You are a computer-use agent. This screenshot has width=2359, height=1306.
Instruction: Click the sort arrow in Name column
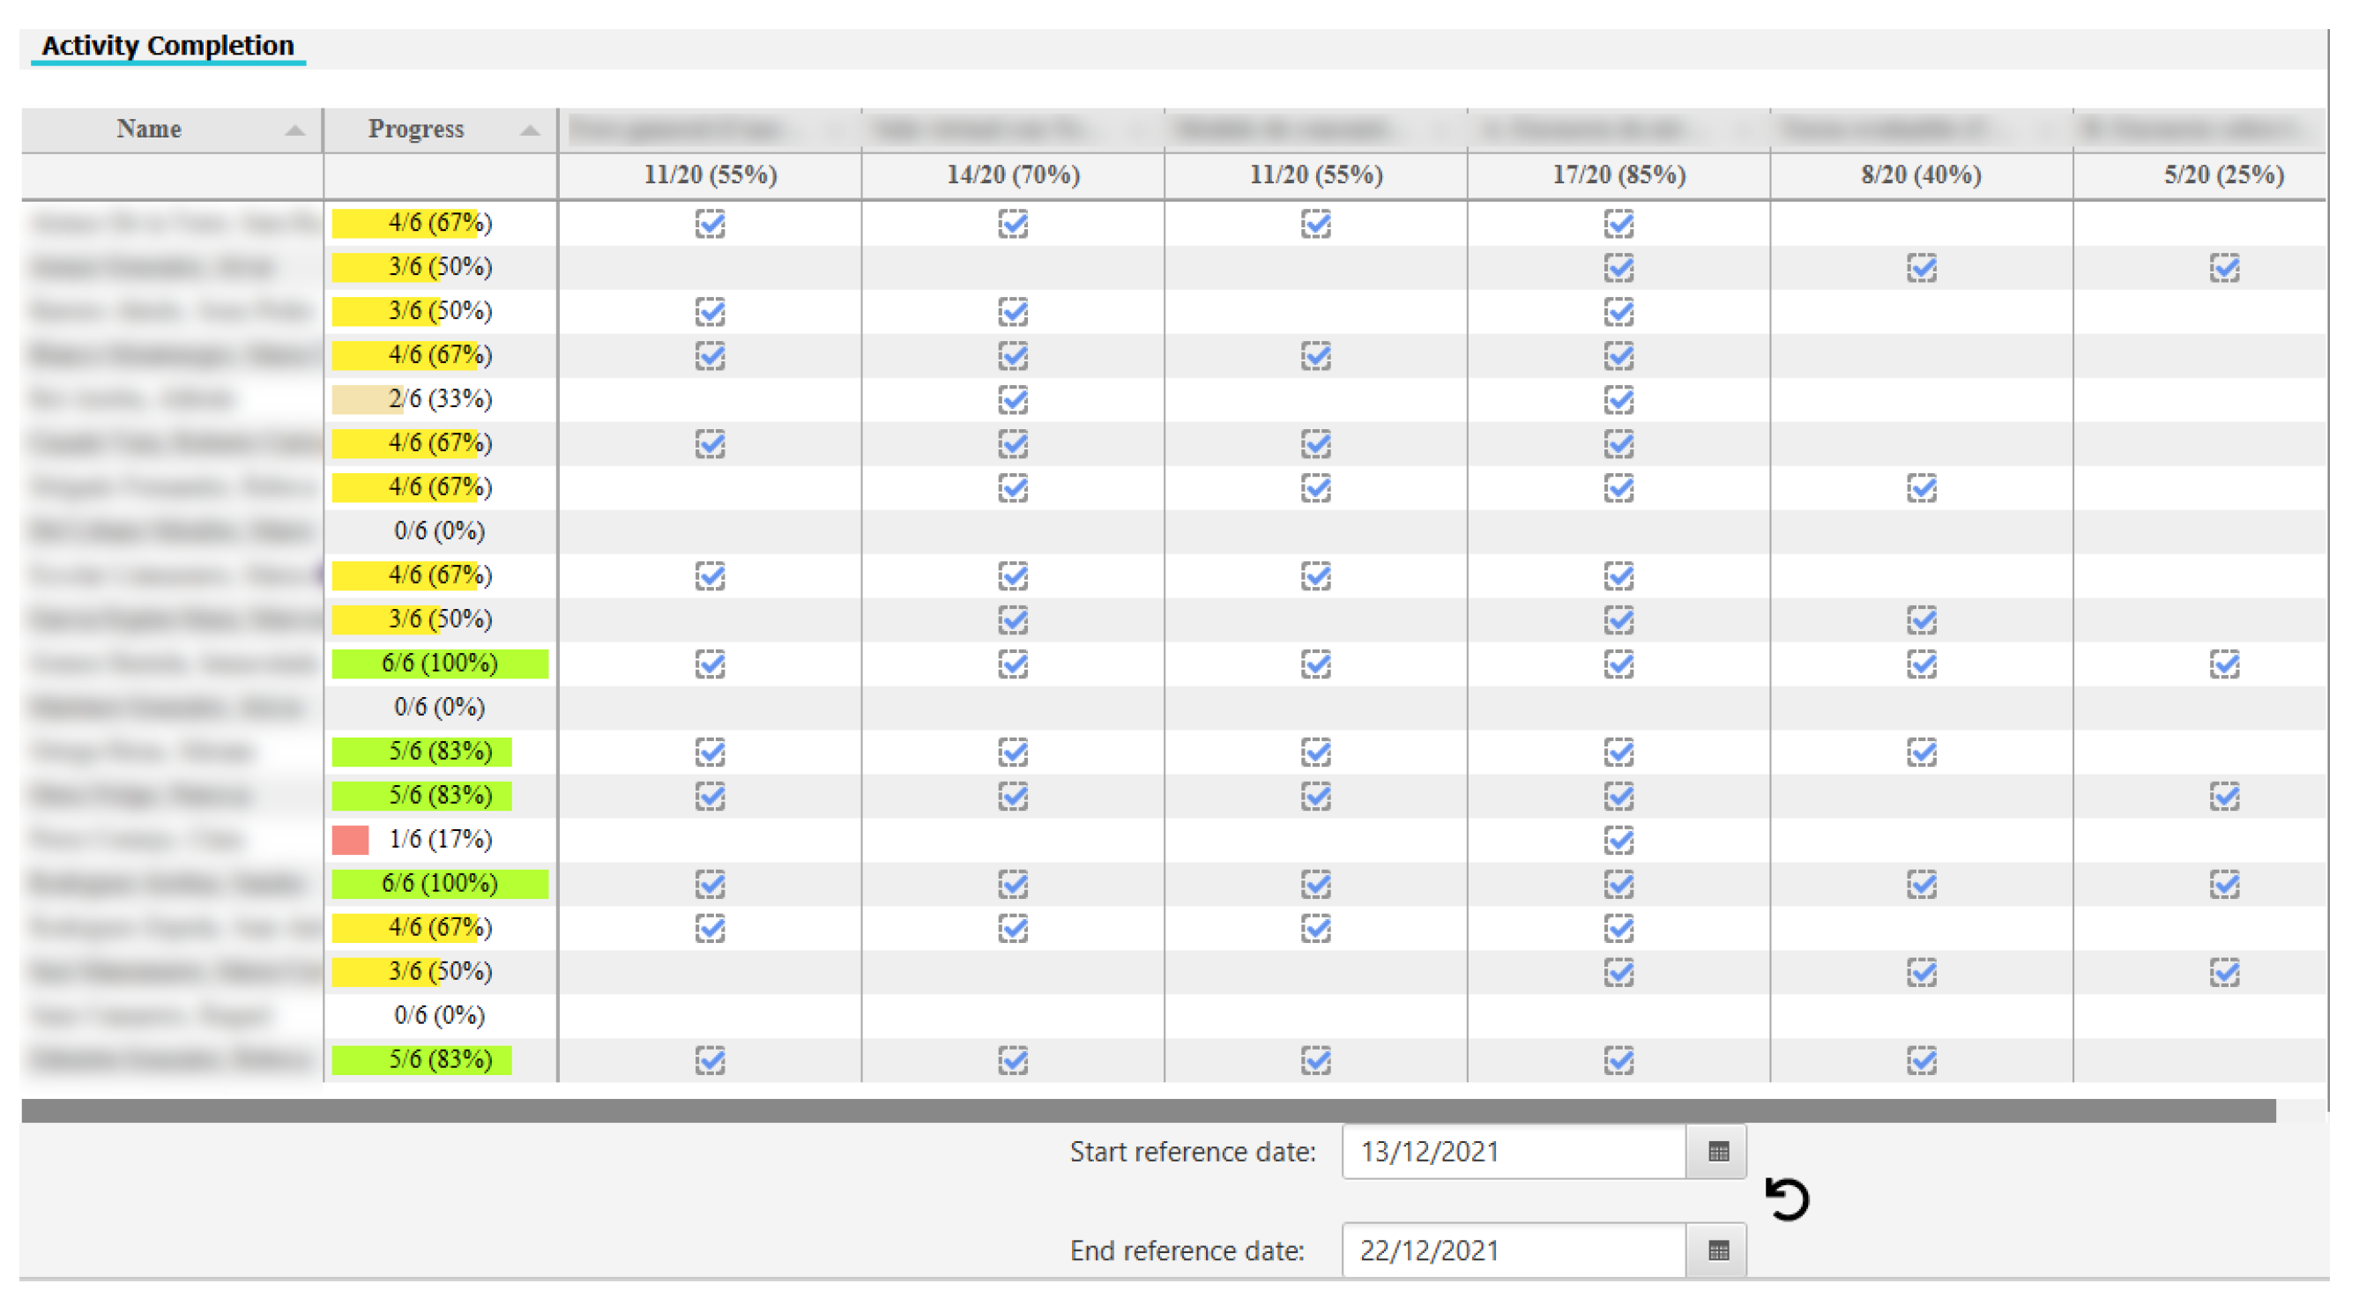[x=294, y=130]
